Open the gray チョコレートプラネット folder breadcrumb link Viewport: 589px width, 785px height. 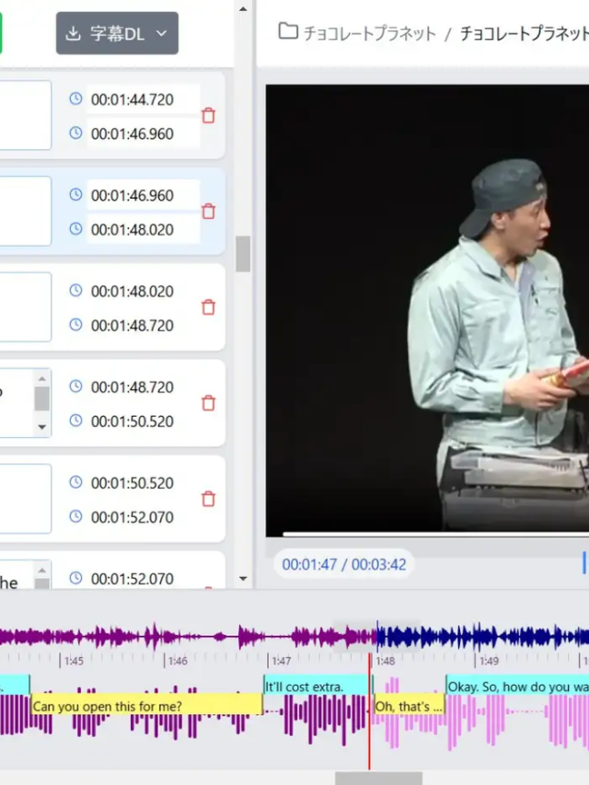pos(369,33)
